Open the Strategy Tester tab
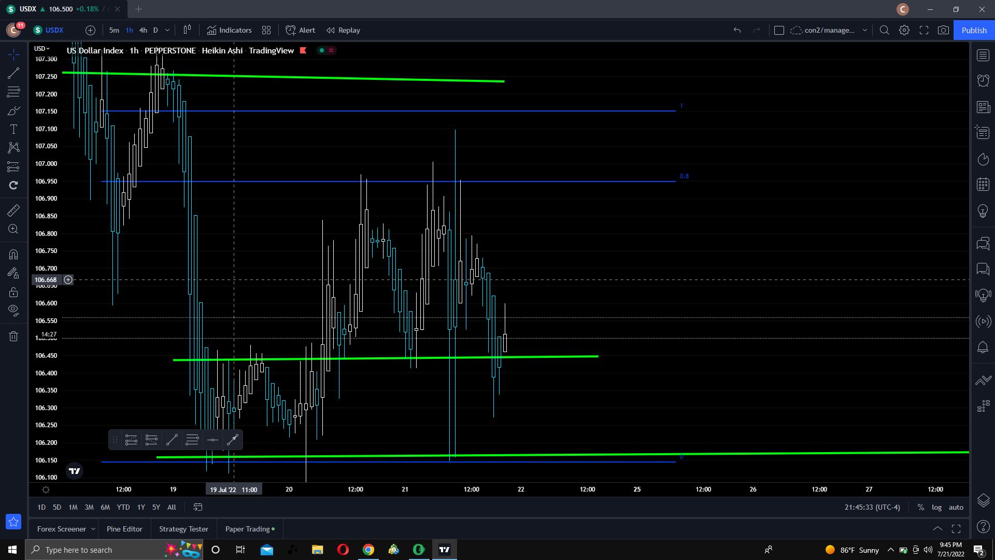 (x=183, y=529)
